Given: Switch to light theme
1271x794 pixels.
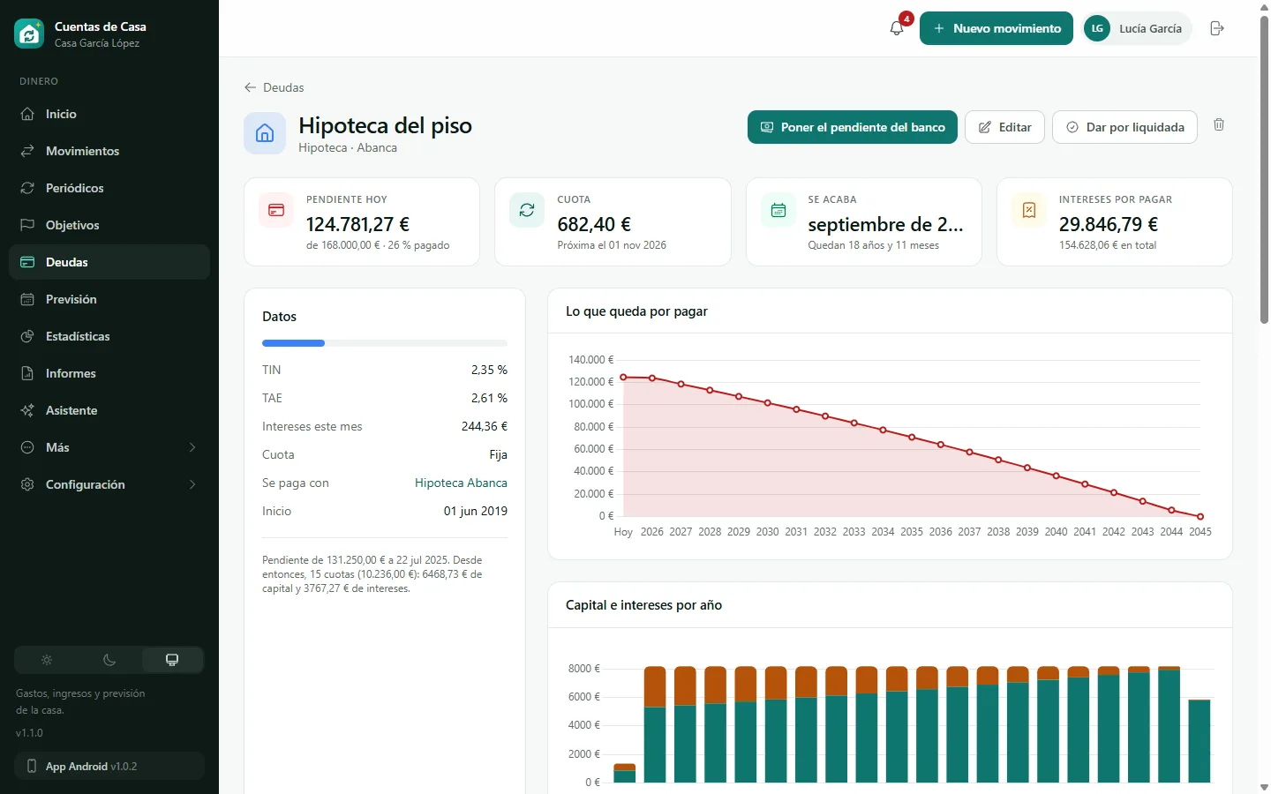Looking at the screenshot, I should click(x=47, y=660).
